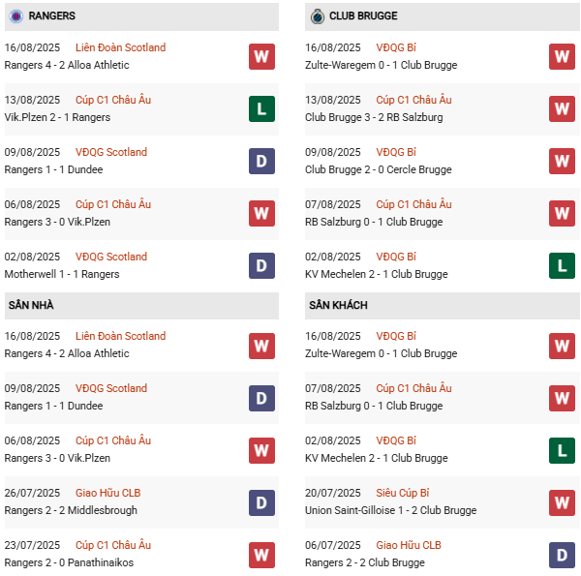Click the Rangers 2 - 2 Middlesbrough result
The width and height of the screenshot is (581, 576).
point(71,510)
